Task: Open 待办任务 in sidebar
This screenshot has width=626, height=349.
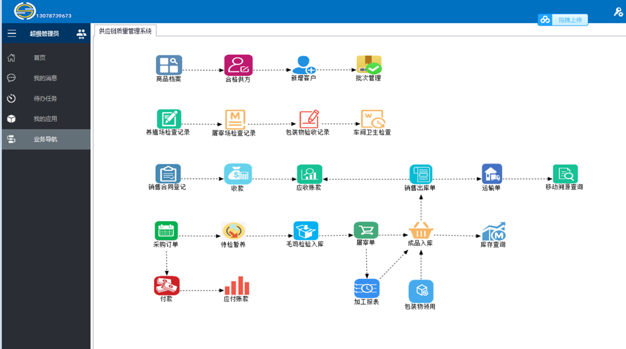Action: point(46,98)
